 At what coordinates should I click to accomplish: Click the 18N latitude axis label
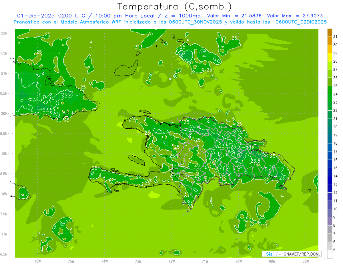click(5, 194)
